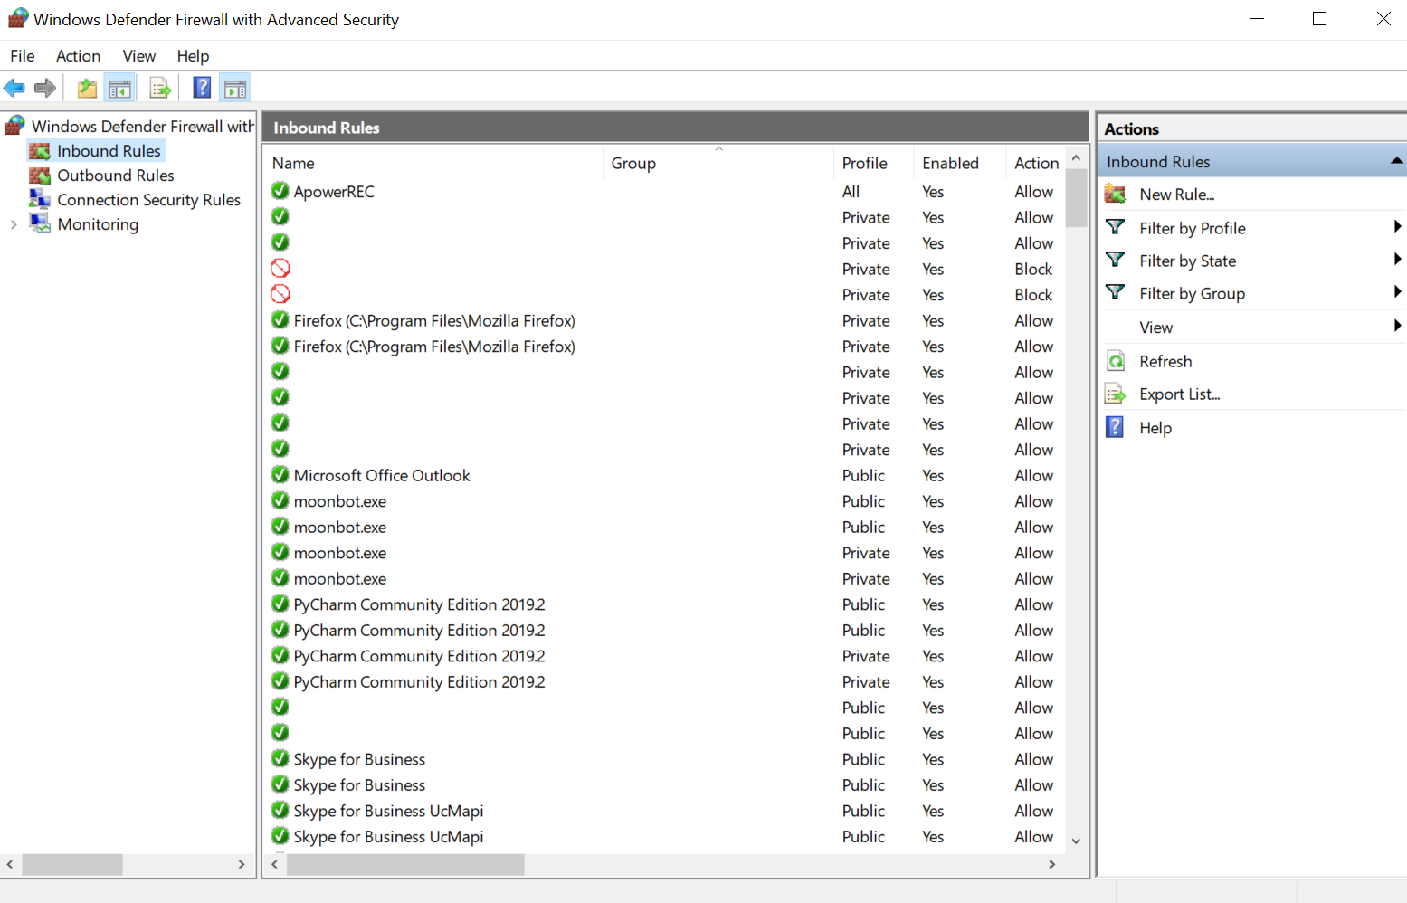
Task: Select Connection Security Rules in the tree
Action: tap(149, 200)
